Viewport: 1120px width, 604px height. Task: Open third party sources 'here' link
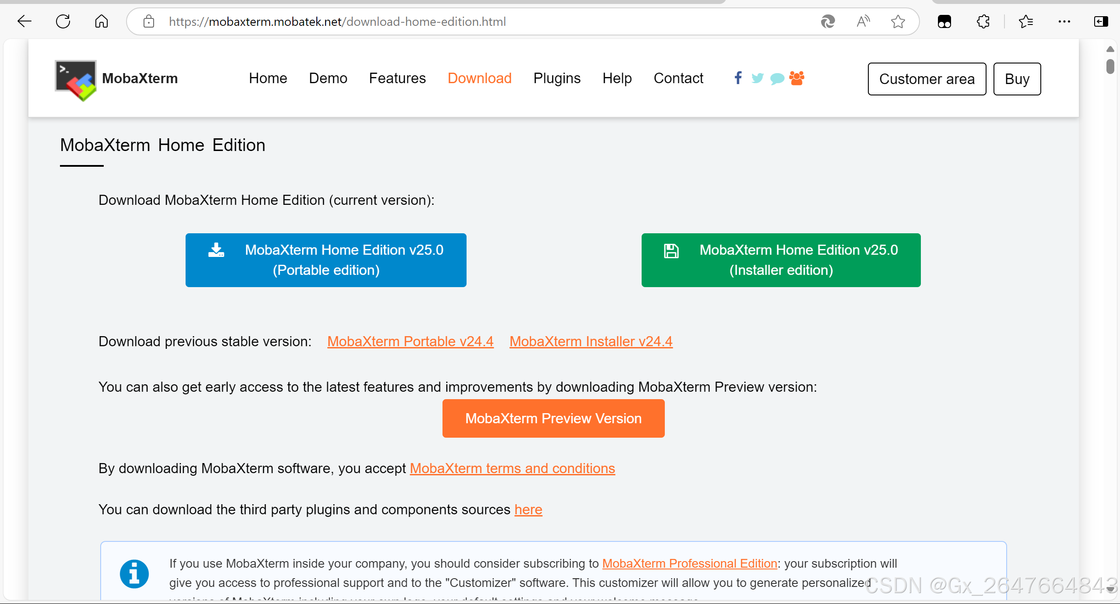pos(528,509)
